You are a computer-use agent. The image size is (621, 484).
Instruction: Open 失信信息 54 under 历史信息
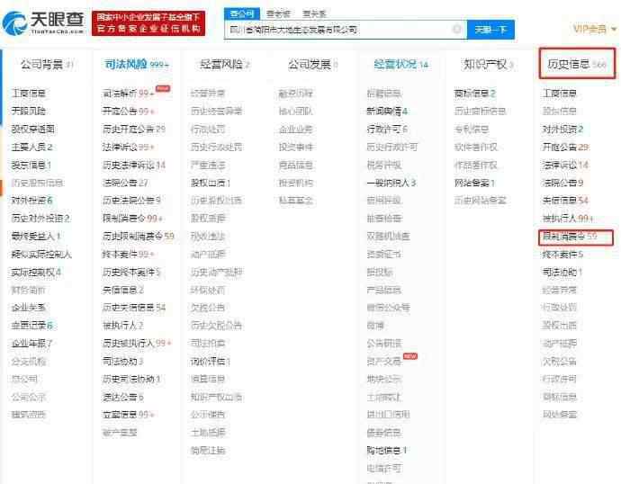pos(565,201)
